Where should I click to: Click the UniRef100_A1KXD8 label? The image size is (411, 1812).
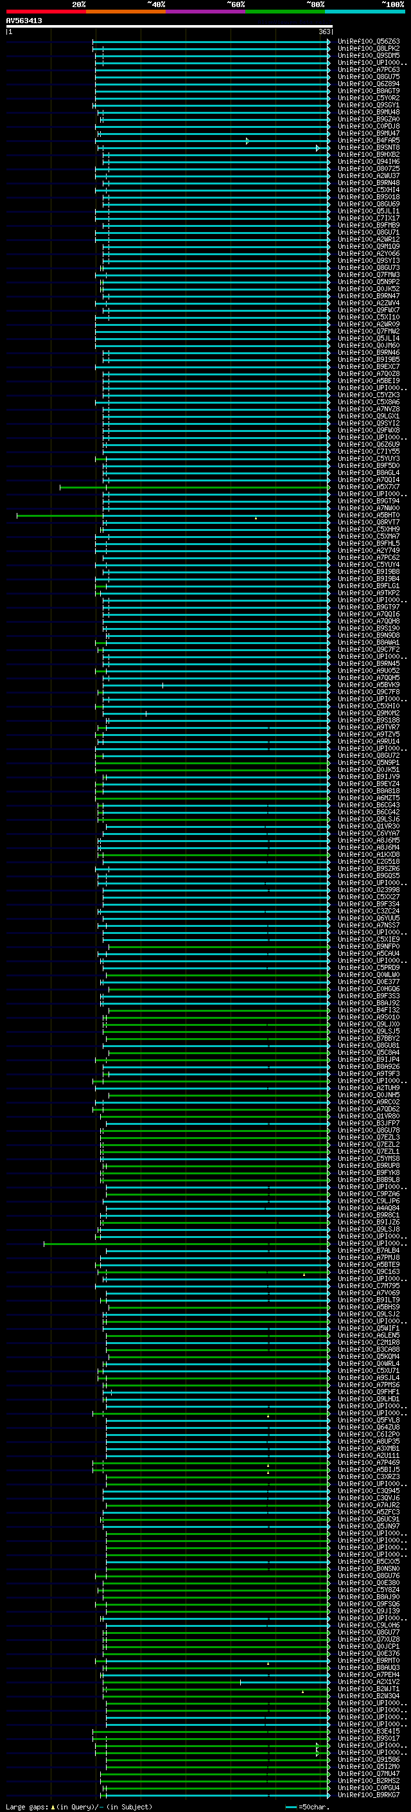tap(369, 855)
